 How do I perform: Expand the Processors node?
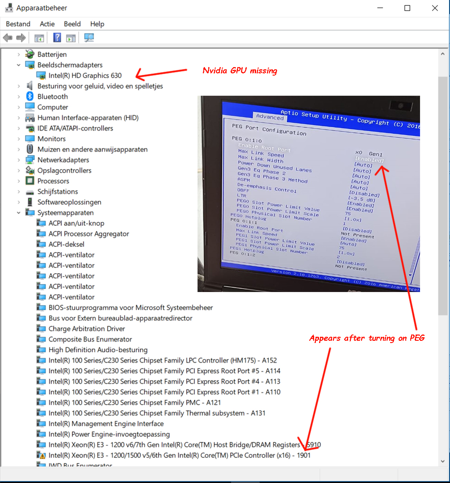click(19, 181)
